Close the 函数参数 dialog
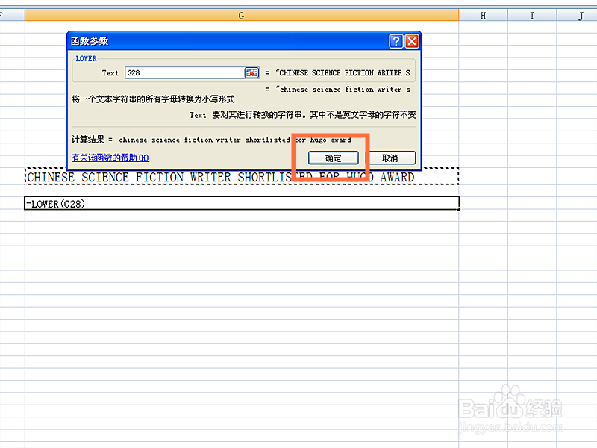597x448 pixels. (x=412, y=41)
